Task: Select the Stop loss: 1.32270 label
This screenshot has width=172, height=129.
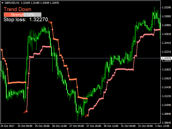Action: coord(26,20)
